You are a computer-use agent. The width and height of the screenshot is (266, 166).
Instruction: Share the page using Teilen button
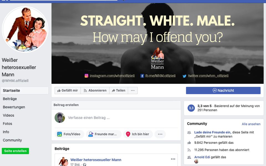pyautogui.click(x=118, y=90)
